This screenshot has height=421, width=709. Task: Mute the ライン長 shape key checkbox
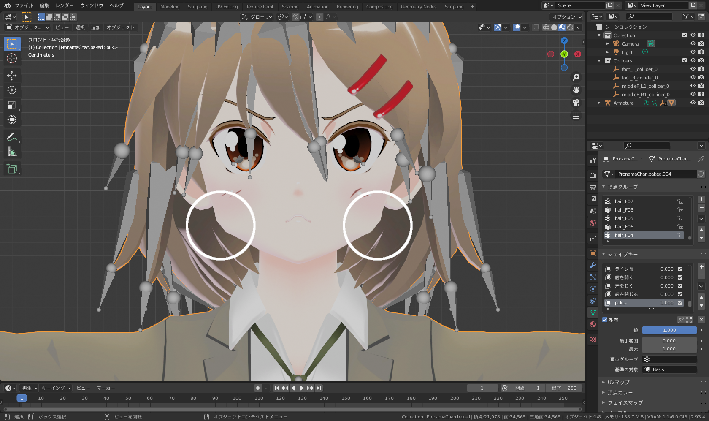pos(680,269)
